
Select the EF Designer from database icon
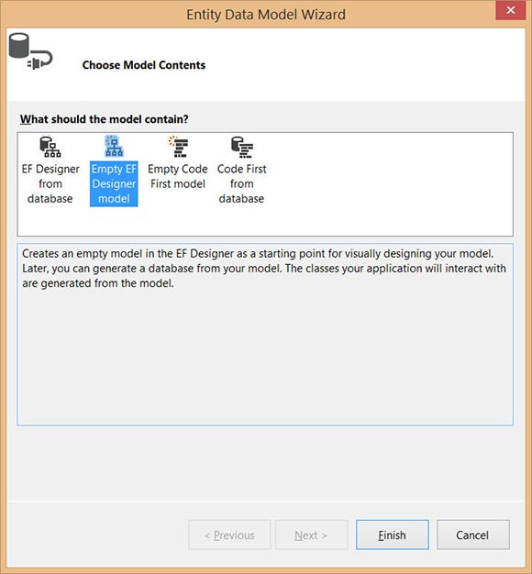50,147
